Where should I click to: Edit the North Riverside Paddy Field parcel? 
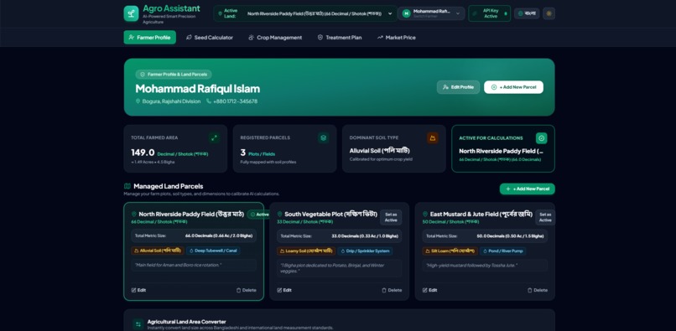138,290
